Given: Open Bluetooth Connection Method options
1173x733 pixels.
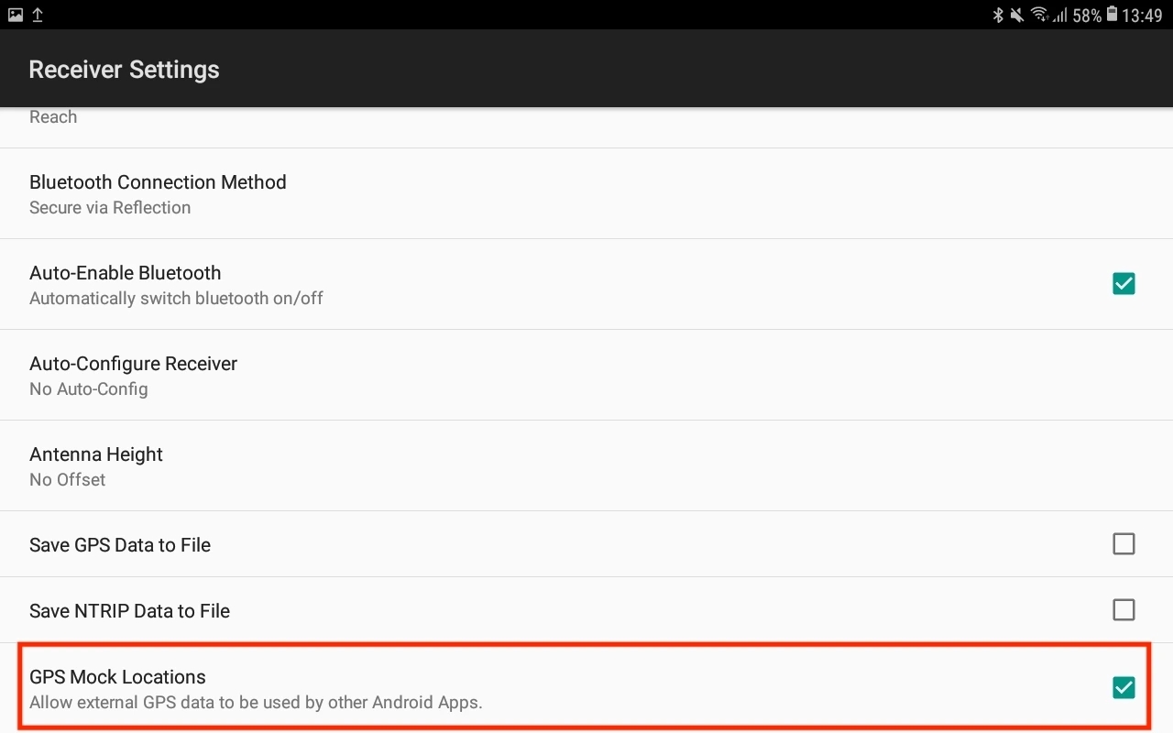Looking at the screenshot, I should (158, 193).
